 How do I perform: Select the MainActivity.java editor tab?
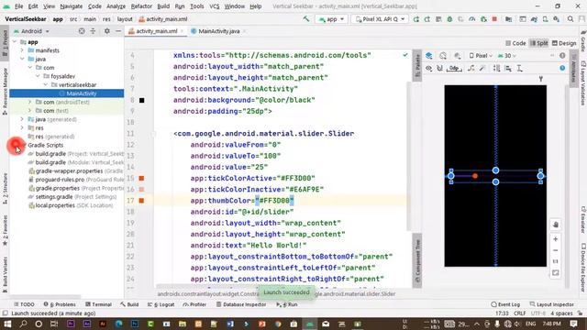tap(218, 31)
